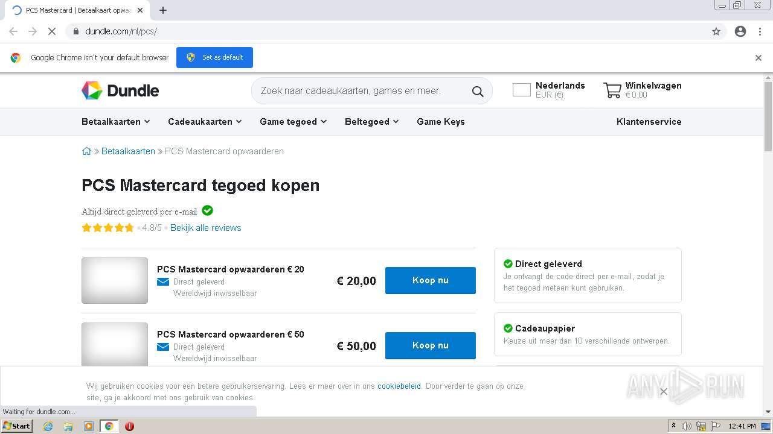Open the File Explorer taskbar icon
This screenshot has height=434, width=773.
tap(68, 426)
